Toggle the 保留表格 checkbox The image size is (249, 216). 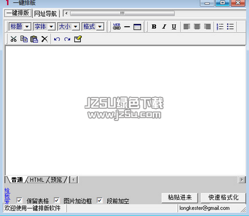(x=19, y=200)
